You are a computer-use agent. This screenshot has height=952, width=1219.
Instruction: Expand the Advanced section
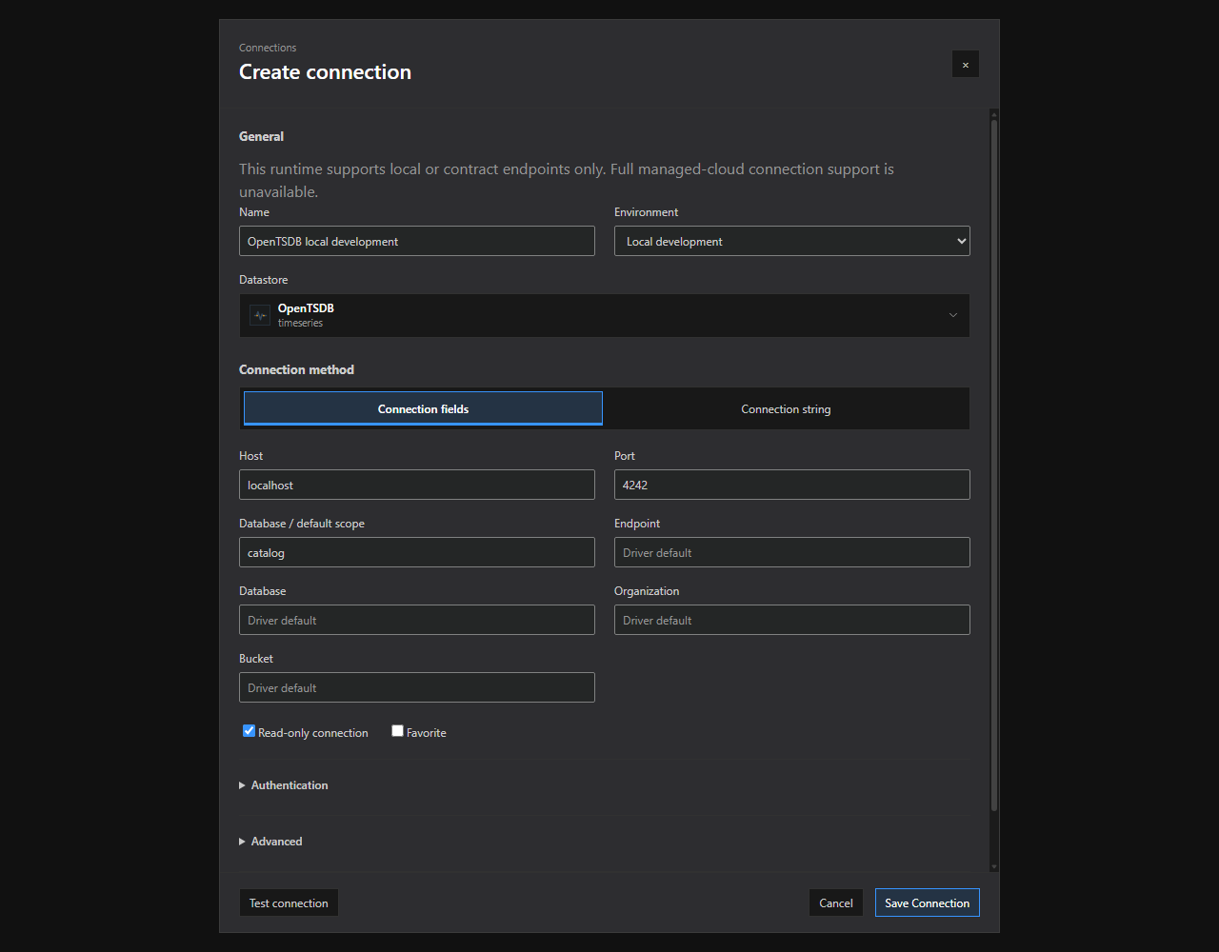[x=270, y=842]
